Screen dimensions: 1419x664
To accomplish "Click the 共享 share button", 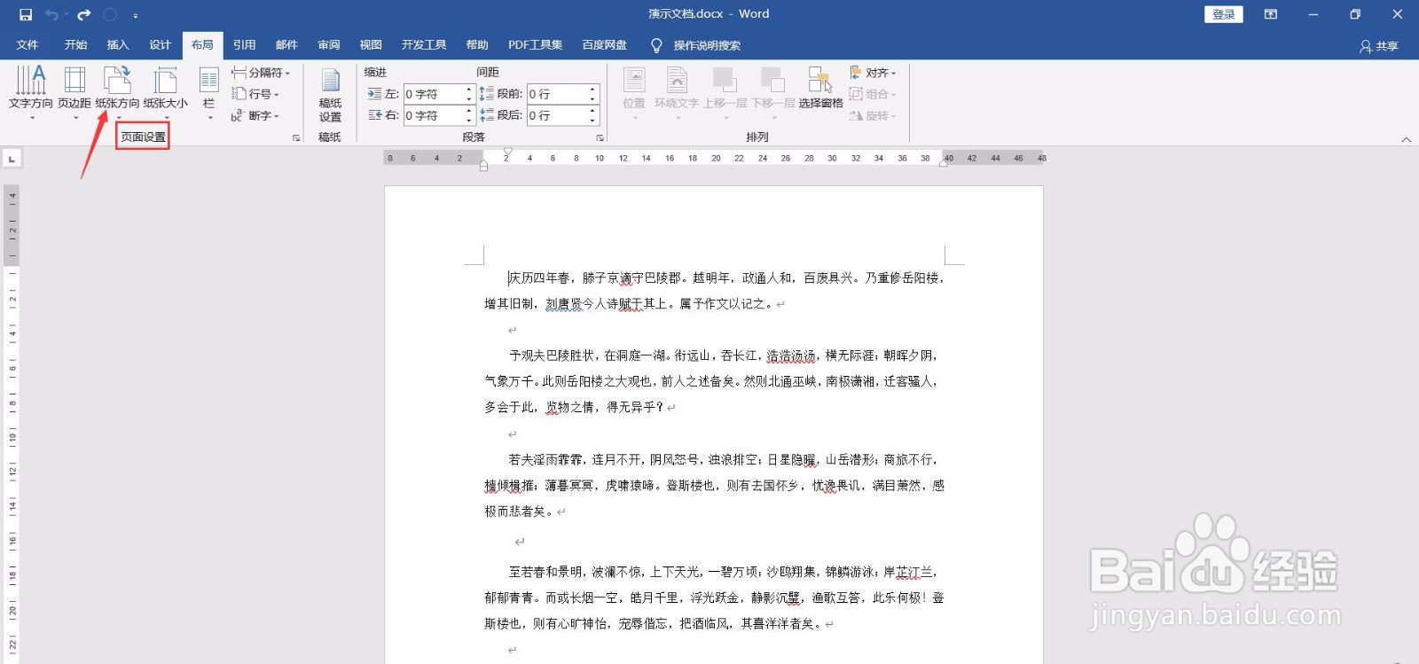I will click(x=1379, y=46).
